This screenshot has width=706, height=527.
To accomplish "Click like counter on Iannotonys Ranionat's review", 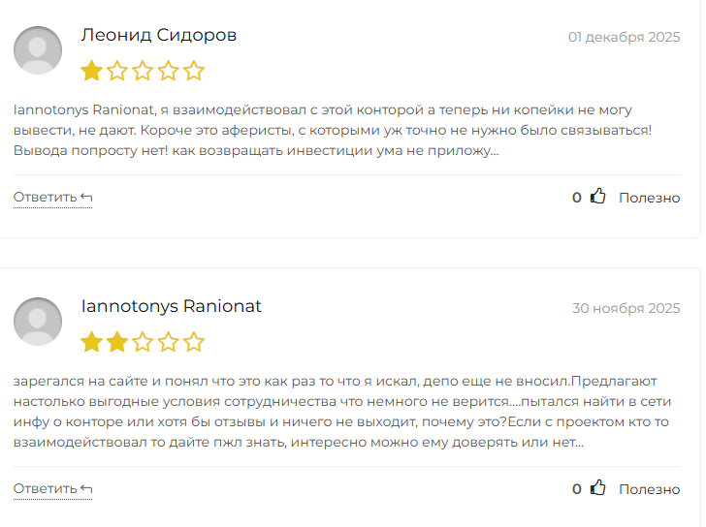I will point(577,489).
